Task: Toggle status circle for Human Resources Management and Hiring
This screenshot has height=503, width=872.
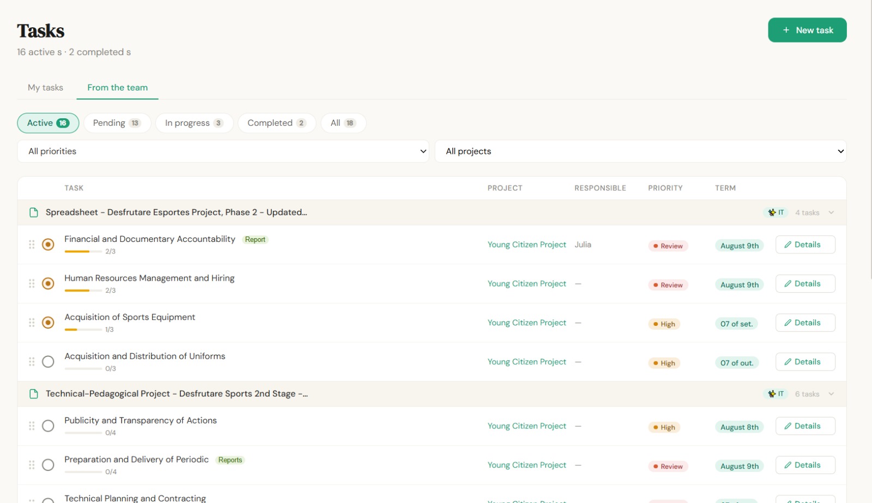Action: point(48,283)
